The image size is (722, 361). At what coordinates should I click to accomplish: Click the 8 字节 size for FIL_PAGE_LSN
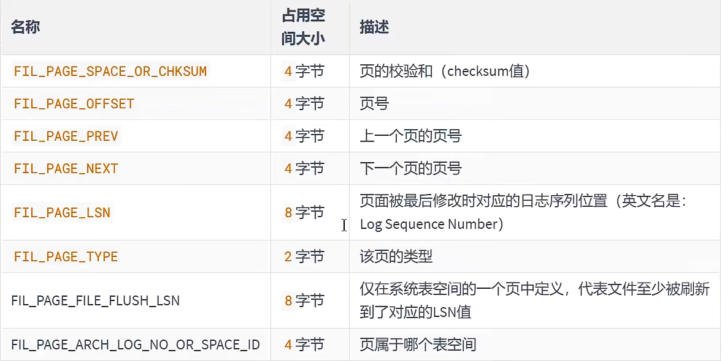click(x=304, y=213)
